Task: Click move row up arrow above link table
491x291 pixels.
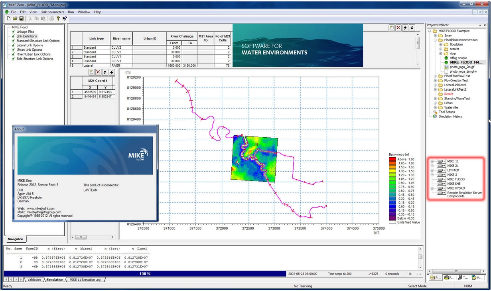Action: tap(405, 28)
